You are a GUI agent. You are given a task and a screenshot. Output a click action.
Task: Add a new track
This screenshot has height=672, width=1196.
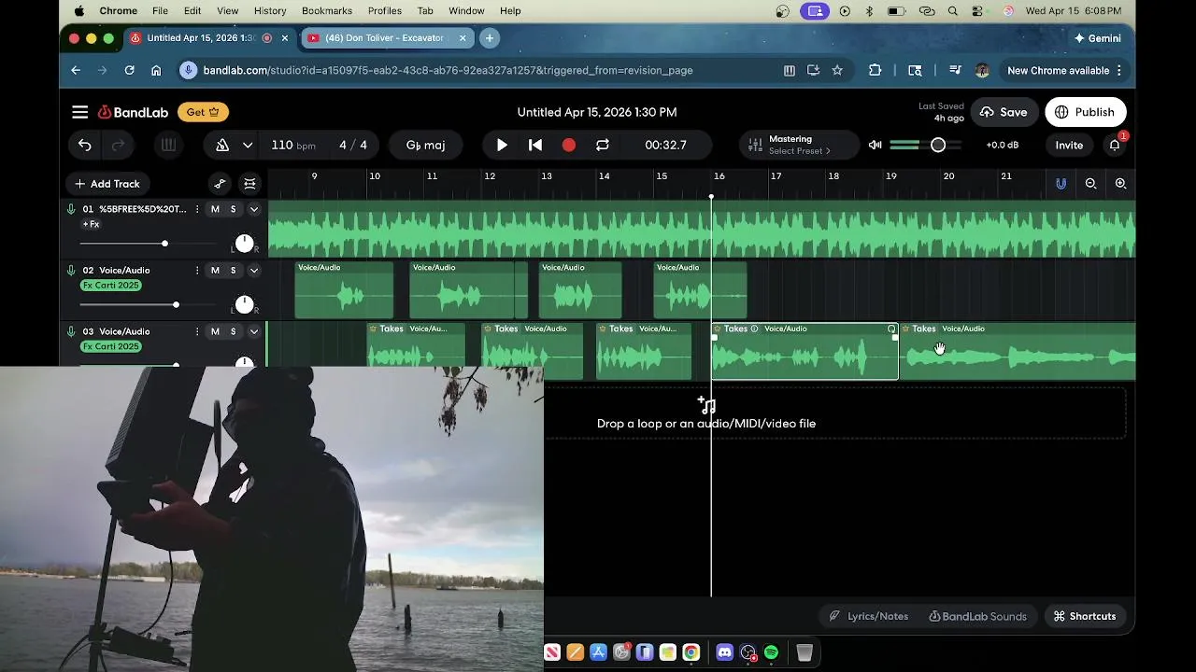107,184
